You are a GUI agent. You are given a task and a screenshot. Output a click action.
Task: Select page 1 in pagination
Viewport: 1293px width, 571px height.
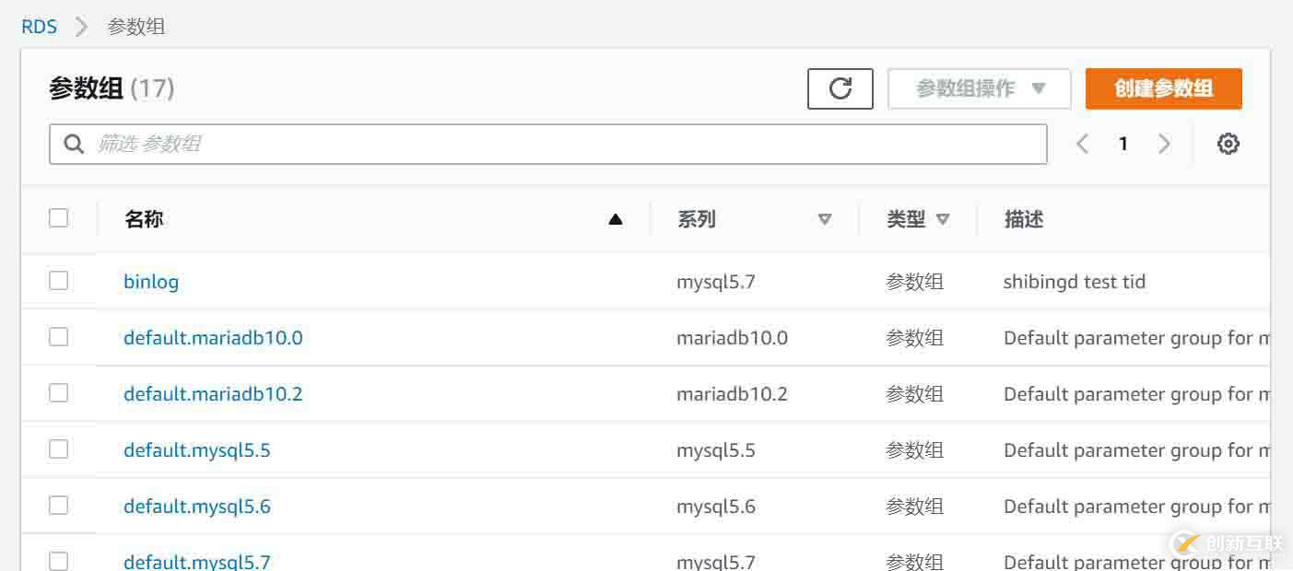pos(1123,144)
